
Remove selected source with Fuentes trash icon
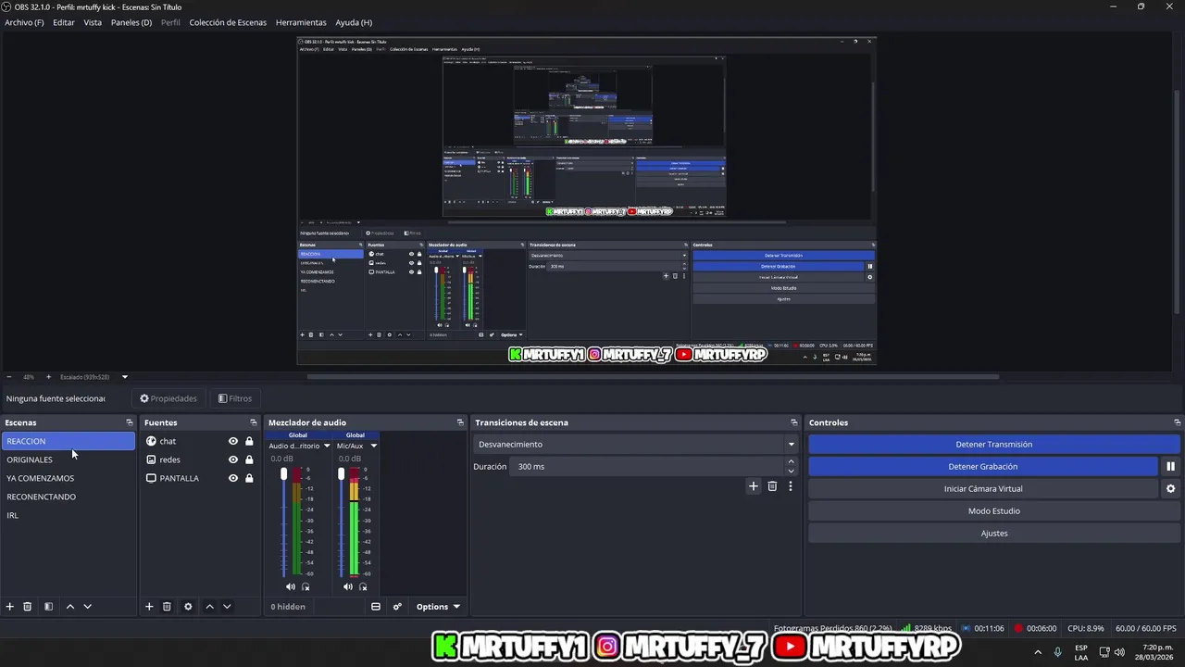[x=167, y=607]
